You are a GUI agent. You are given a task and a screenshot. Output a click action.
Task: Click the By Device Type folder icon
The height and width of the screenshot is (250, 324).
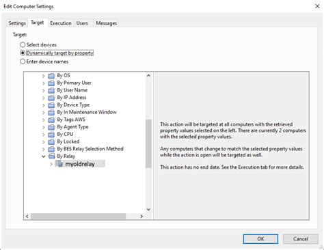51,105
